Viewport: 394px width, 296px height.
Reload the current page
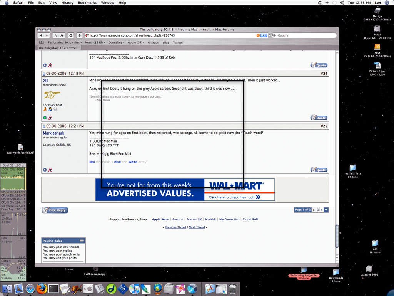[71, 35]
